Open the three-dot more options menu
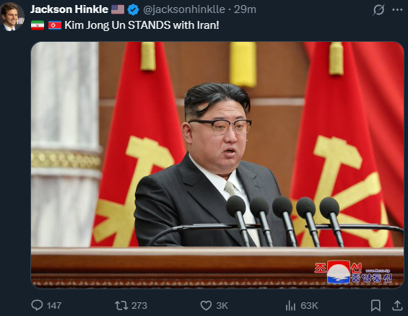 coord(397,9)
